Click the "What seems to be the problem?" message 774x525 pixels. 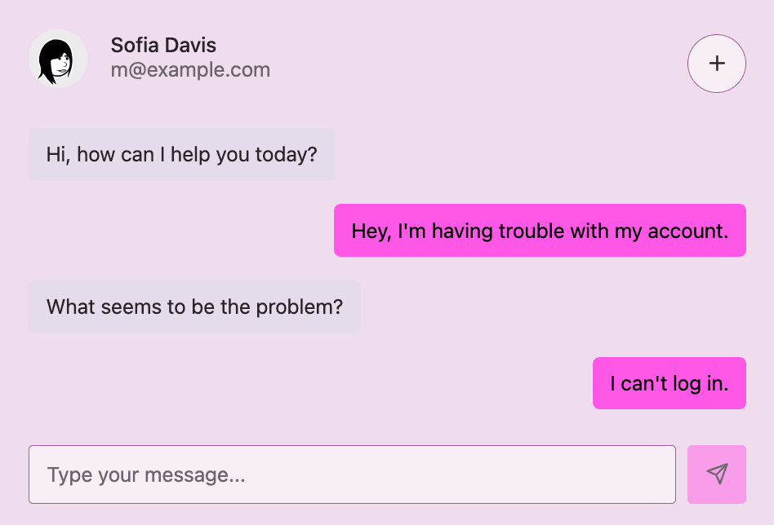(194, 307)
